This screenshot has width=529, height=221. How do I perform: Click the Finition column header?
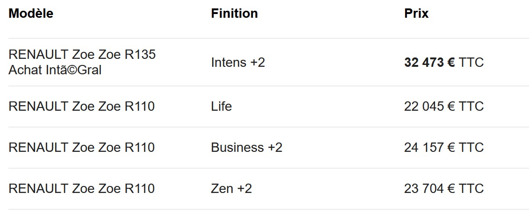click(234, 14)
